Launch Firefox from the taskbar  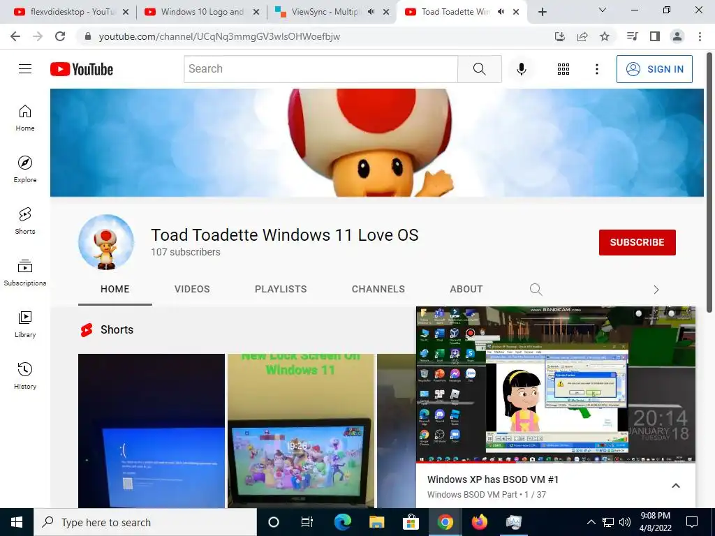(479, 522)
